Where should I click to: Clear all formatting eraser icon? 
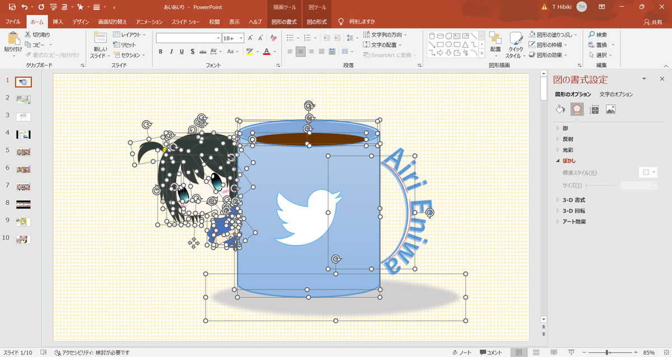click(x=273, y=38)
